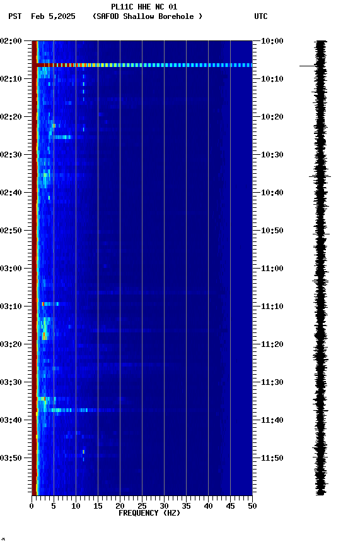Click the 20 Hz frequency axis label

(x=120, y=506)
